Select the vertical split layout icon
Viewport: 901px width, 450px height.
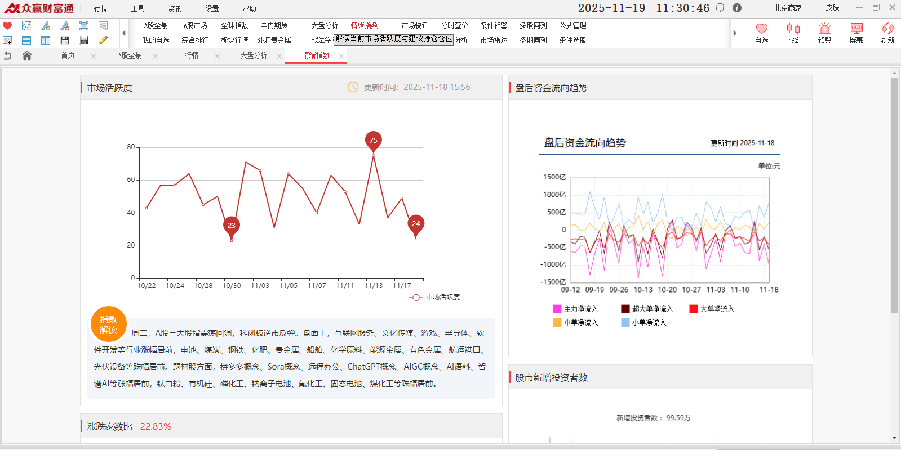click(x=46, y=40)
